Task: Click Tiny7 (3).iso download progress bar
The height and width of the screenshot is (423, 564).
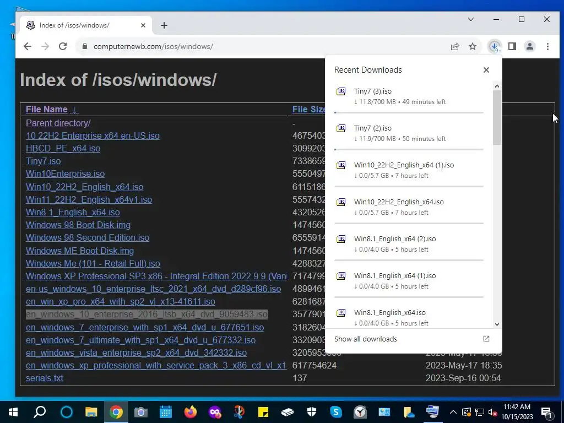Action: [x=409, y=112]
